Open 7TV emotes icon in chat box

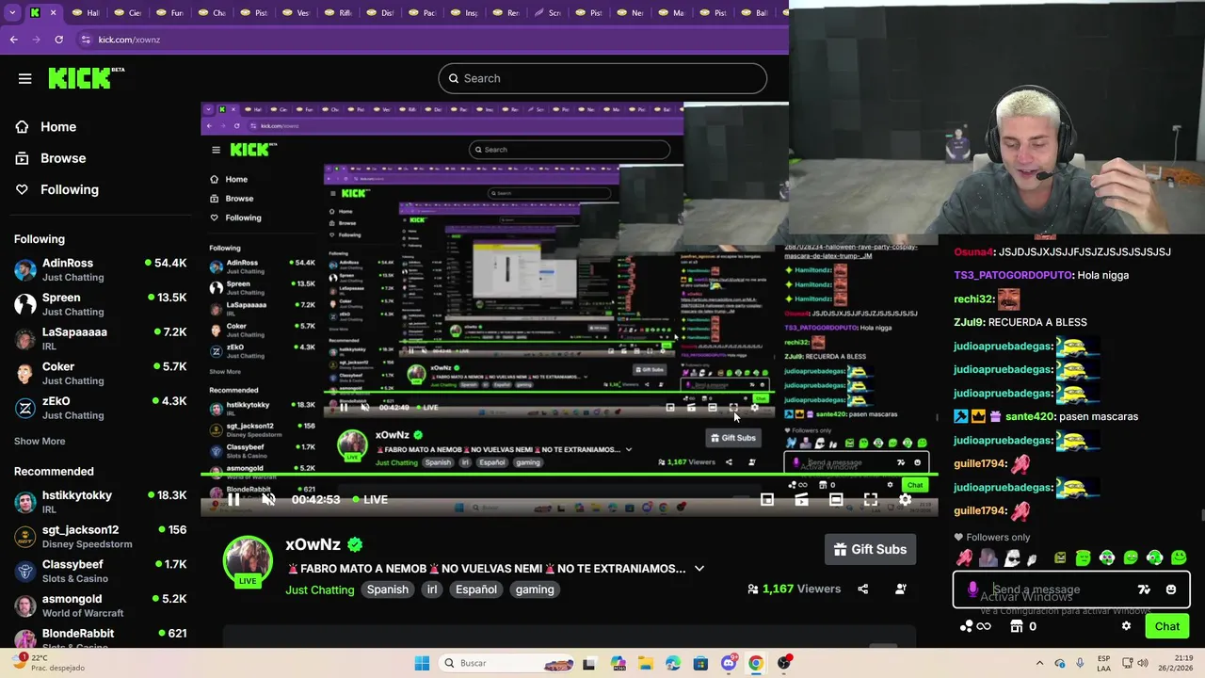[1144, 589]
